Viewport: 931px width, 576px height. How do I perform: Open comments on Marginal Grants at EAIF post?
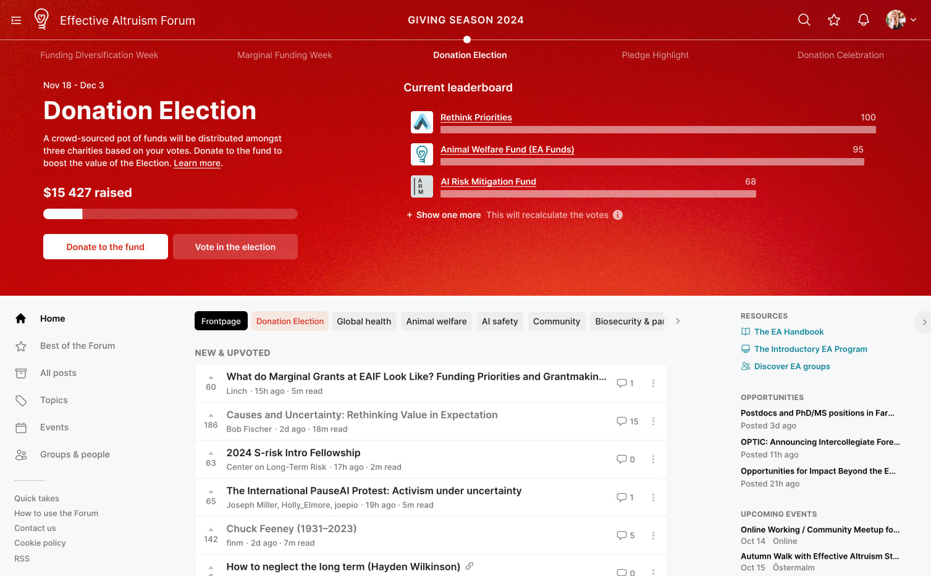[x=625, y=383]
